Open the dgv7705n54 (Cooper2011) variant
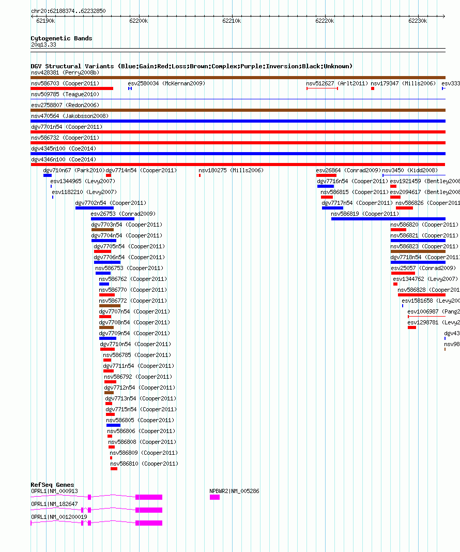The height and width of the screenshot is (552, 460). 129,247
